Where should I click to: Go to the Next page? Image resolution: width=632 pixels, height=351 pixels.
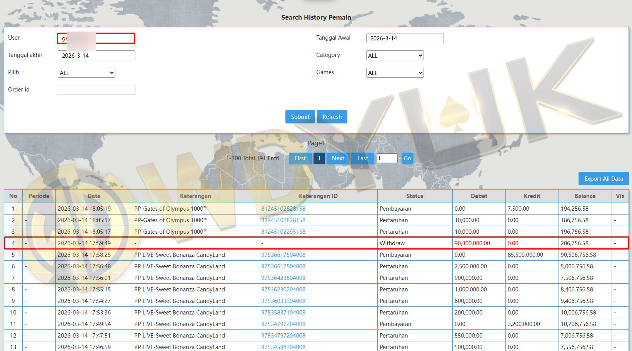(338, 158)
